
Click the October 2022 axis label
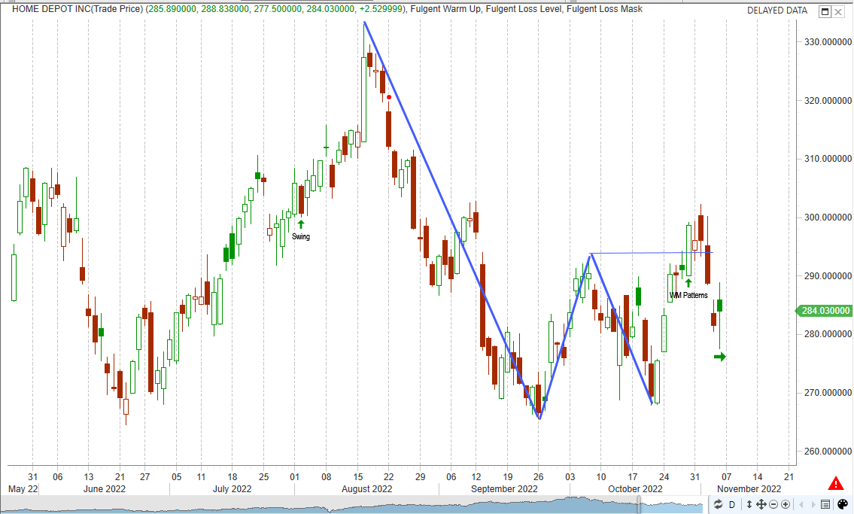click(x=635, y=489)
